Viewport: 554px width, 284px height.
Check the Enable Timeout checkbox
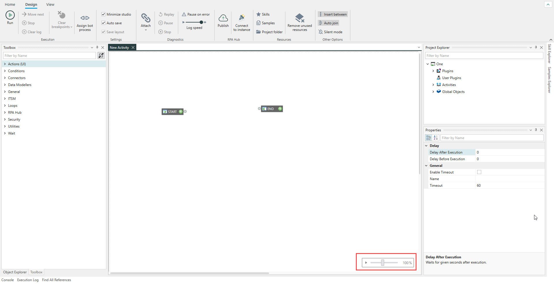pos(479,172)
